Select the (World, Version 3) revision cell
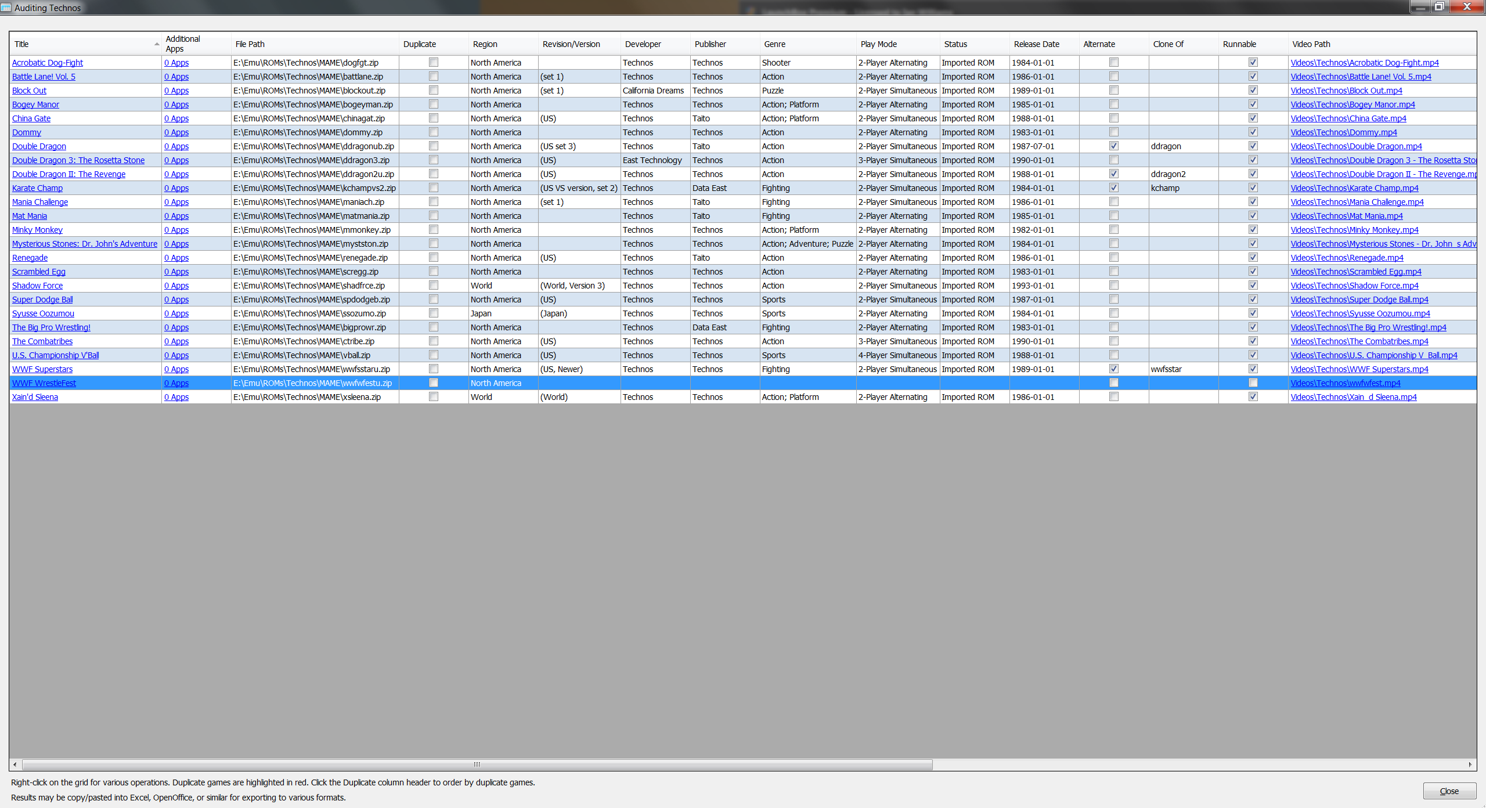Viewport: 1486px width, 808px height. coord(579,286)
